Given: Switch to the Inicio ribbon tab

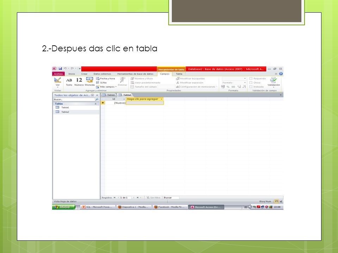Looking at the screenshot, I should tap(71, 74).
